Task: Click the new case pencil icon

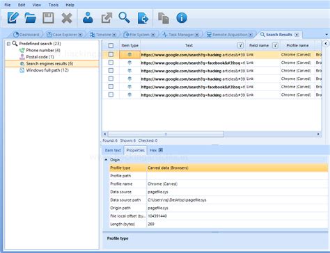Action: tap(13, 18)
